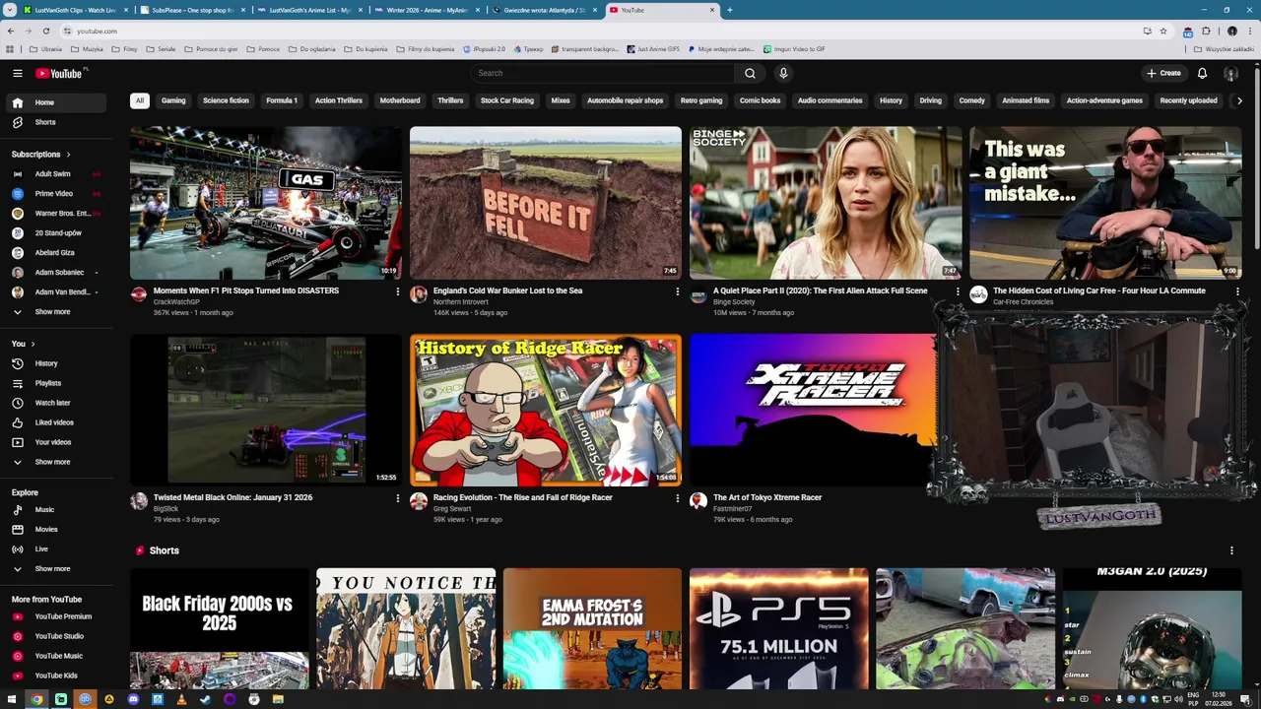Select the Stock Car Racing chip
Screen dimensions: 1261x709
[507, 100]
